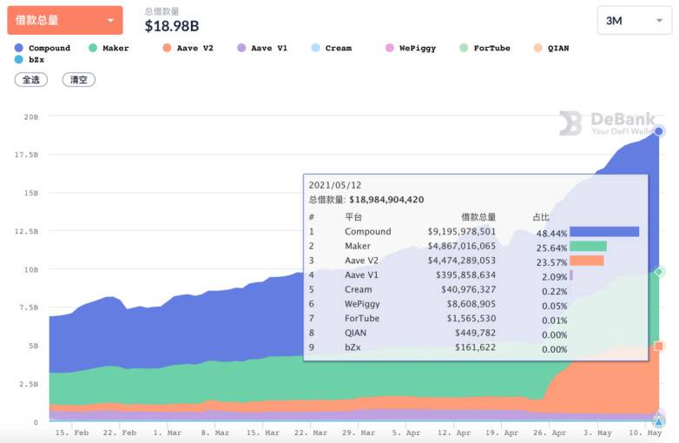Click QIAN amount $449,782
Image resolution: width=679 pixels, height=443 pixels.
click(475, 333)
